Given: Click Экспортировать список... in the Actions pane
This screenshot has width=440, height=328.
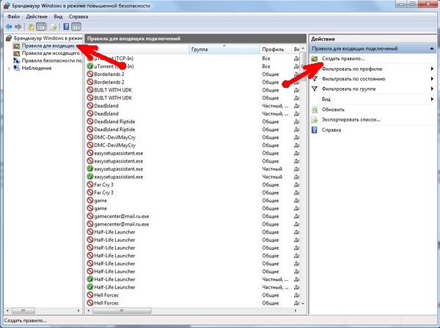Looking at the screenshot, I should click(x=351, y=119).
